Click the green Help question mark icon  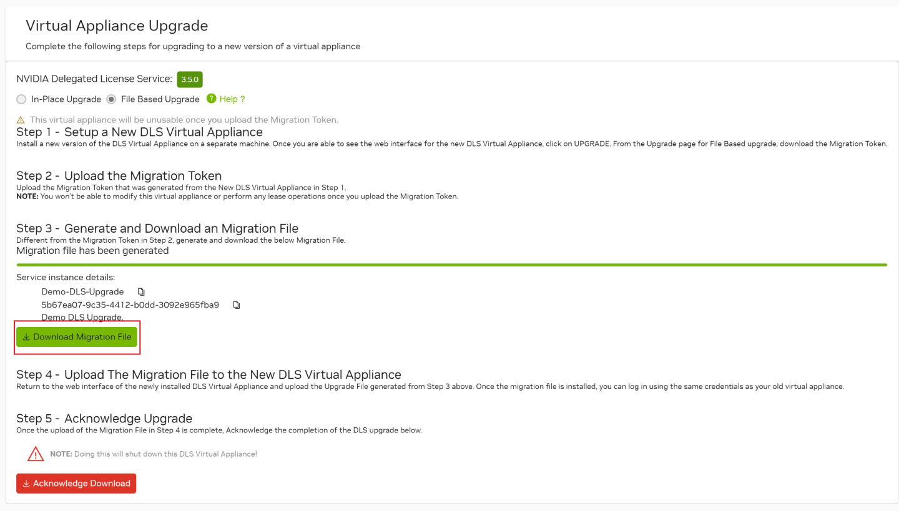[x=211, y=99]
